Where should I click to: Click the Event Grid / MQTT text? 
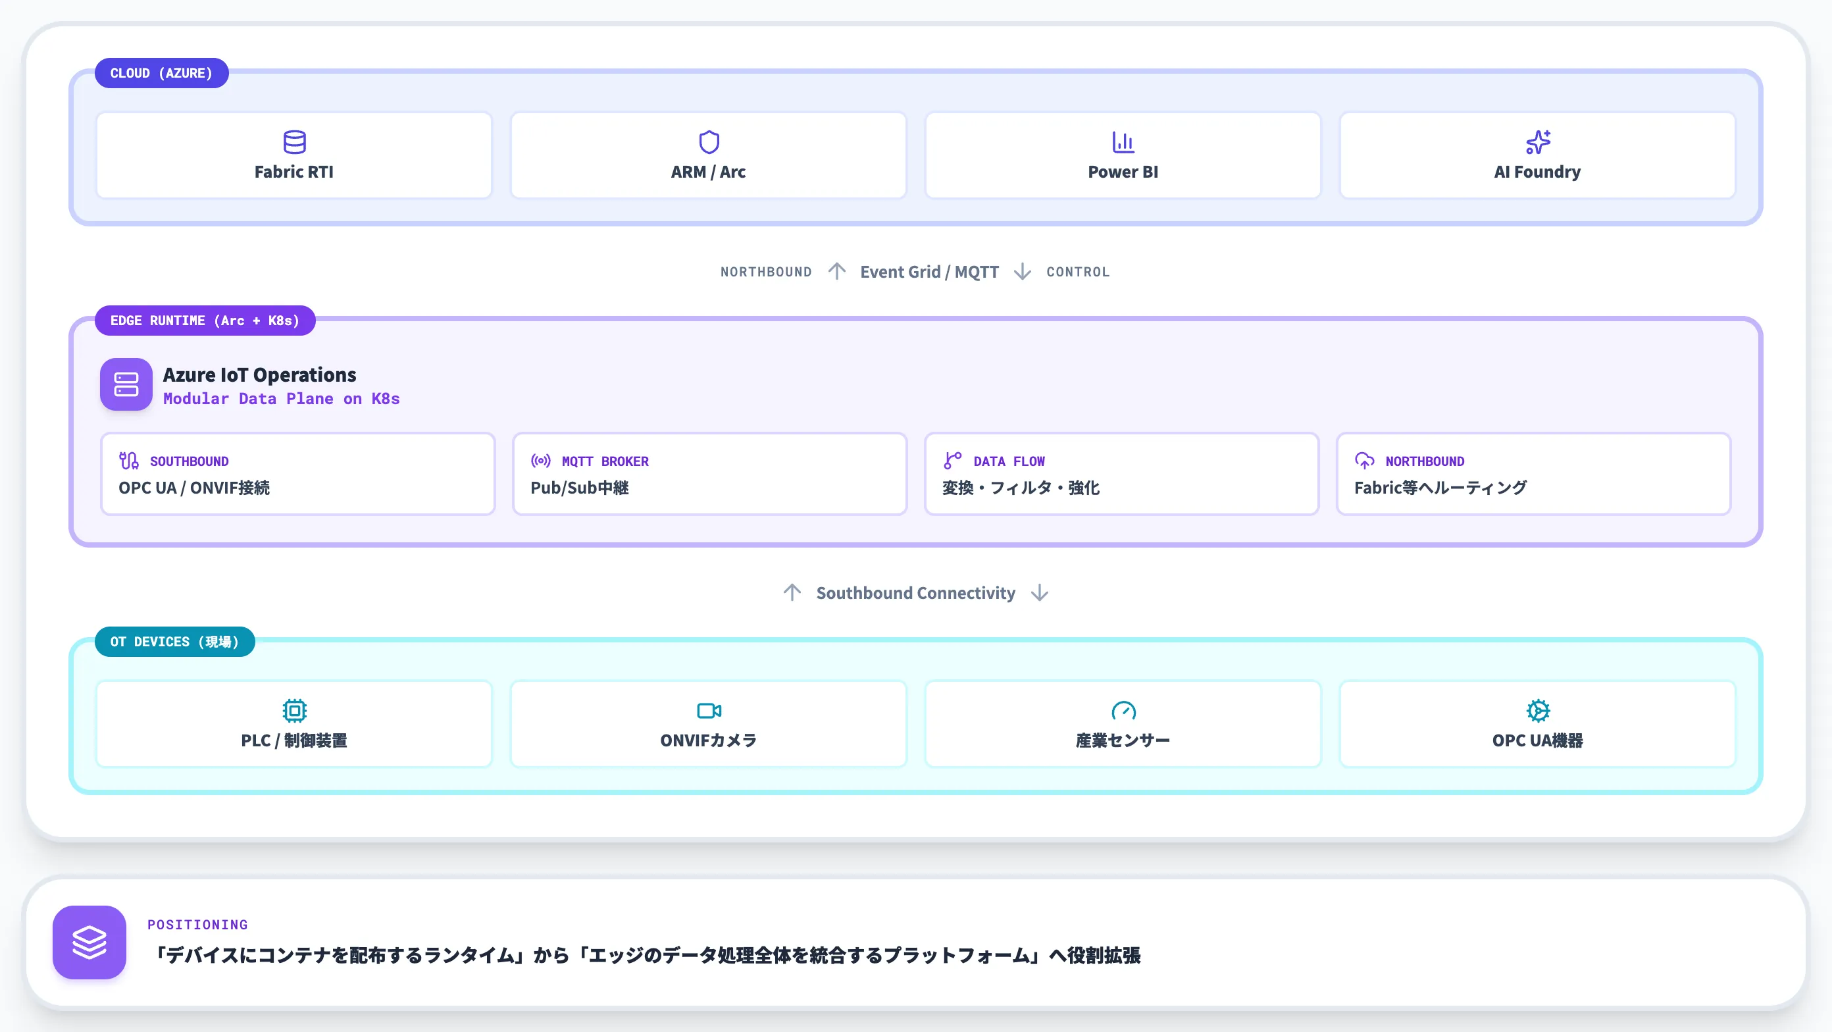[930, 272]
